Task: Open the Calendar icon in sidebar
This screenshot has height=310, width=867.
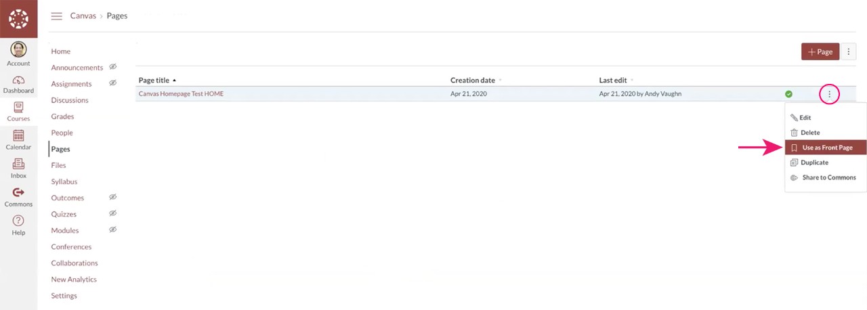Action: pos(18,140)
